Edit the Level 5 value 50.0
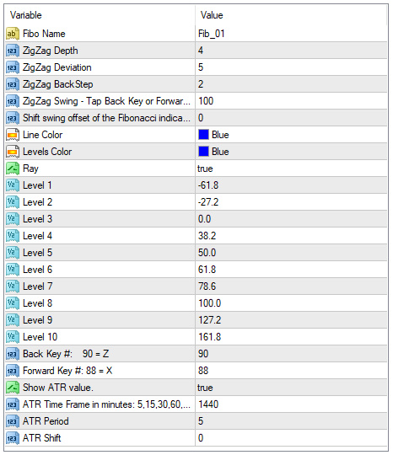Viewport: 393px width, 455px height. pyautogui.click(x=207, y=253)
